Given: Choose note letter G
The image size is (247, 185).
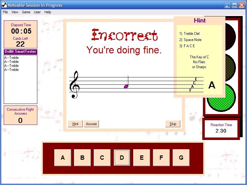Looking at the screenshot, I should coord(181,158).
